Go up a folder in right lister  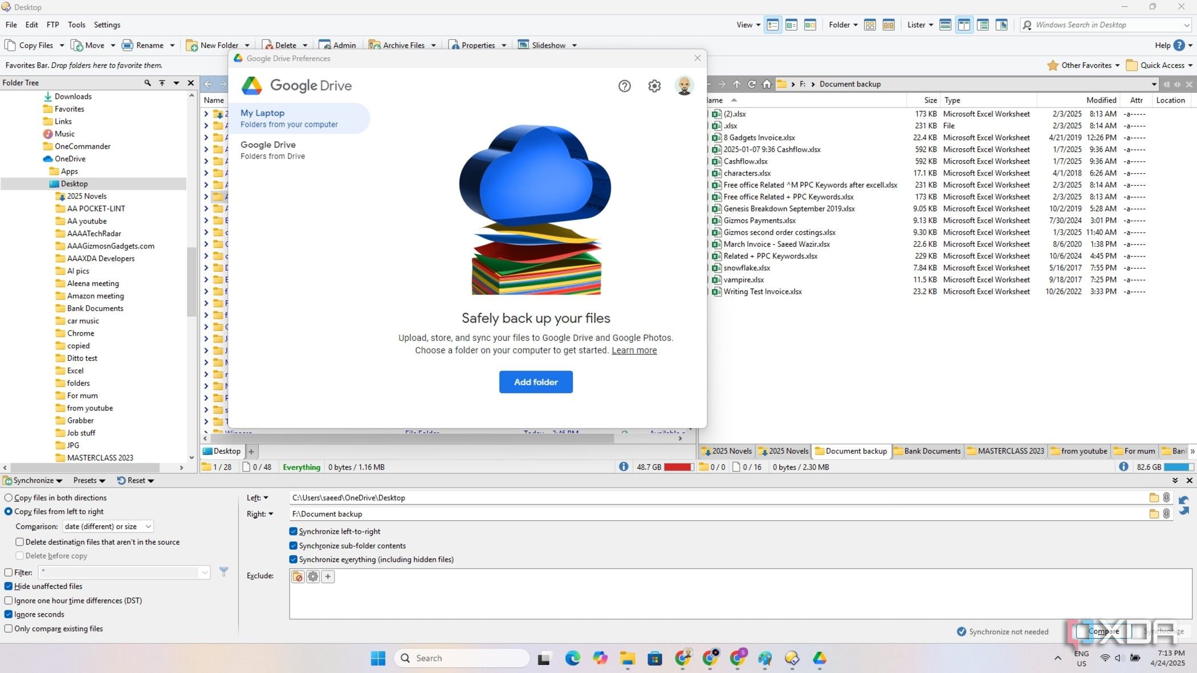pyautogui.click(x=736, y=84)
